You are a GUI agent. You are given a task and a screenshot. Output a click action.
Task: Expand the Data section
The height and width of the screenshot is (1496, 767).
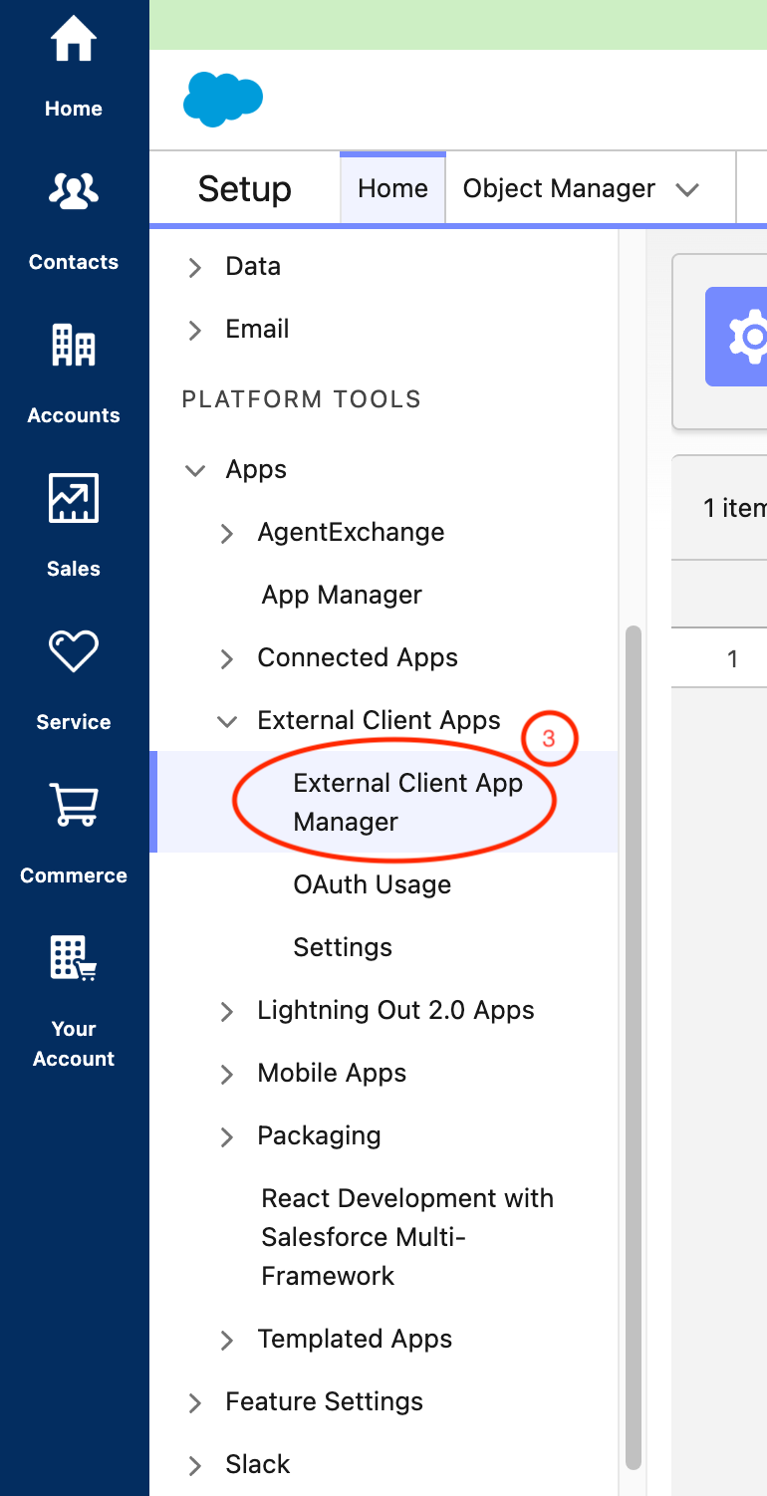(x=195, y=267)
